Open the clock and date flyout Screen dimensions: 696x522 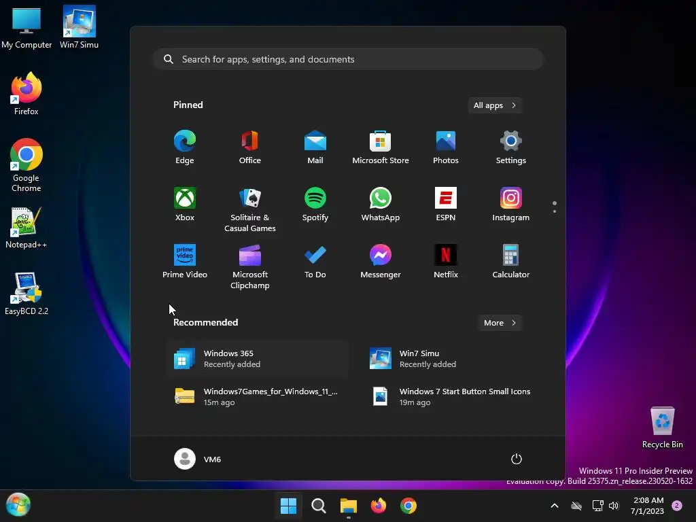(648, 506)
